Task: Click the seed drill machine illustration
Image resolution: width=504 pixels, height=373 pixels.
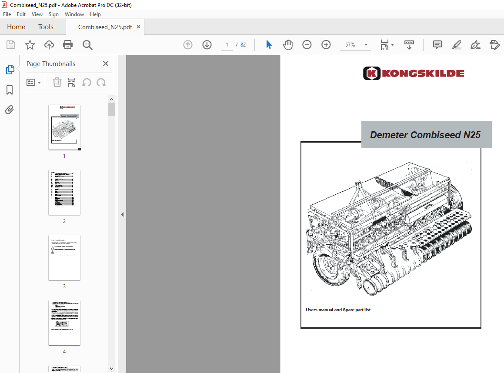Action: click(389, 228)
